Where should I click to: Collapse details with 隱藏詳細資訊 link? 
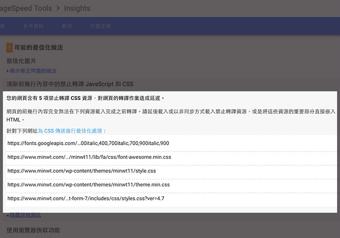click(25, 215)
